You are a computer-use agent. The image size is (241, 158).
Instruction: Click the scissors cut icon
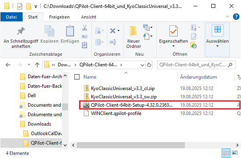tap(85, 28)
